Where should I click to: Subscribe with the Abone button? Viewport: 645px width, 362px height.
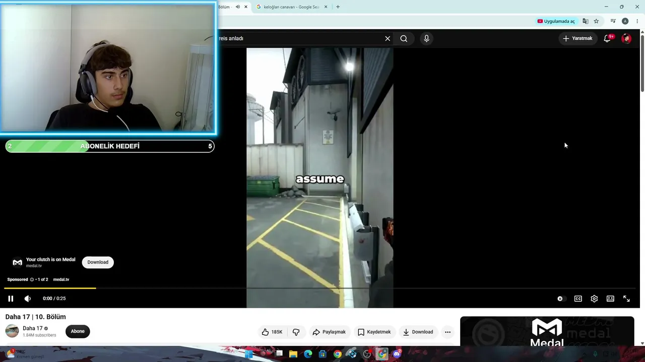click(78, 331)
